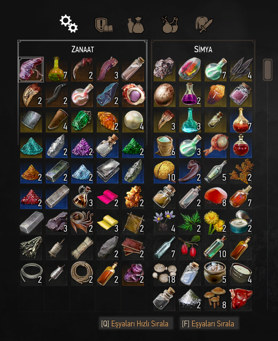The width and height of the screenshot is (278, 341).
Task: Open the armor and sword equipment tab
Action: pyautogui.click(x=204, y=25)
